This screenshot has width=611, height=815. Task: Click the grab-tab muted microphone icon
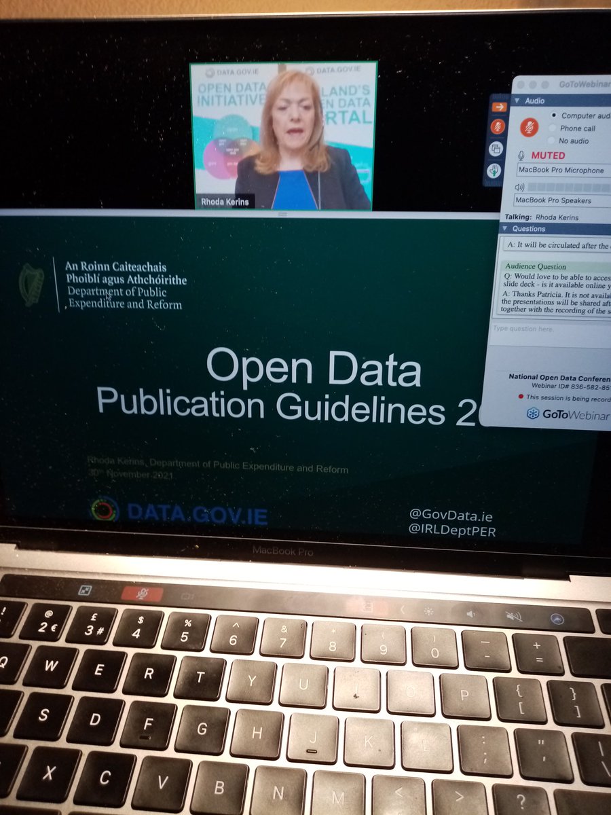498,126
